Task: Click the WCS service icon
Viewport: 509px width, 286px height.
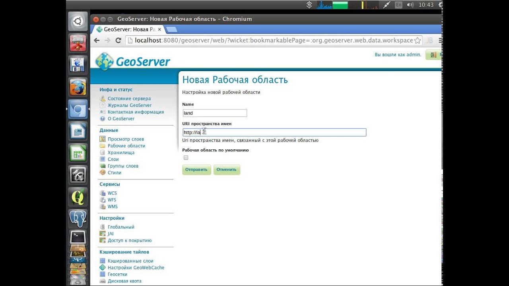Action: coord(103,193)
